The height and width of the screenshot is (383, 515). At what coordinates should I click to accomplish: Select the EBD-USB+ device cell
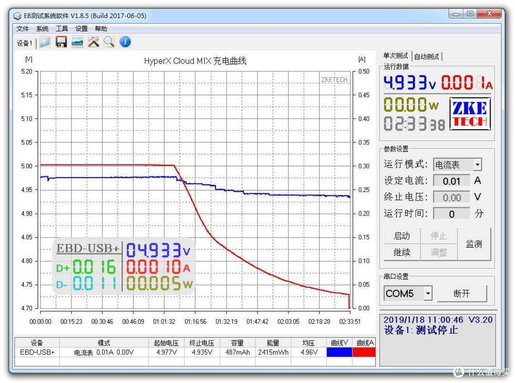click(37, 352)
